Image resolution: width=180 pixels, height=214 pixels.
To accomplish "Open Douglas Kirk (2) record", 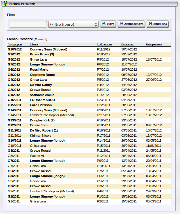I will coord(42,120).
